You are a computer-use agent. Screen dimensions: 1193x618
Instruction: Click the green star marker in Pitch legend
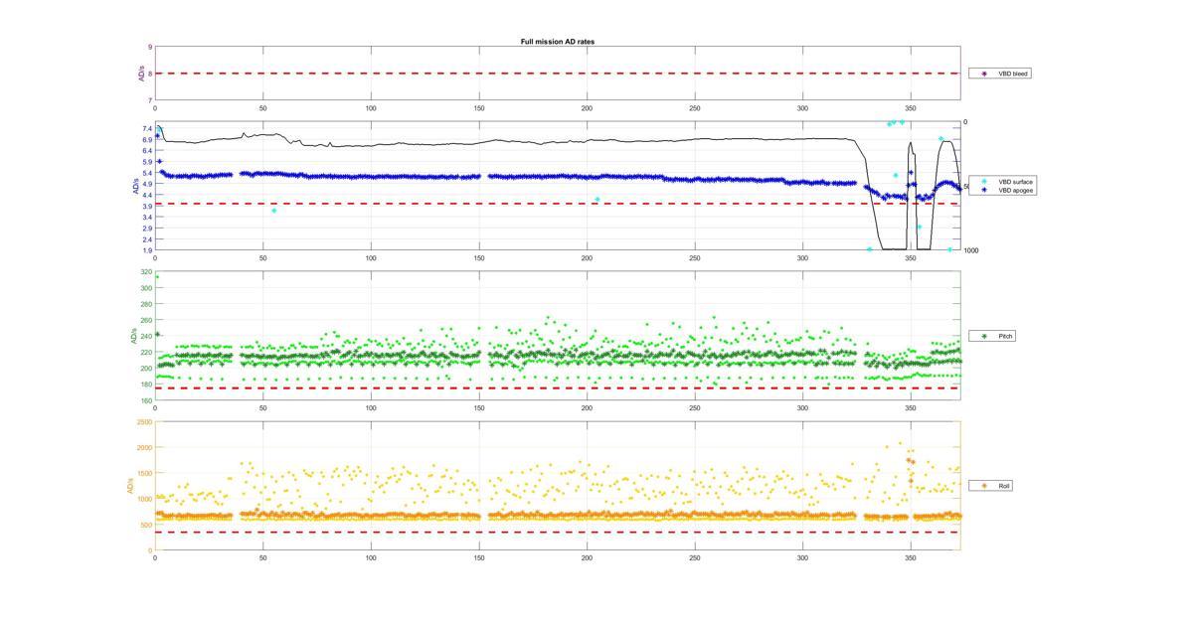(984, 336)
